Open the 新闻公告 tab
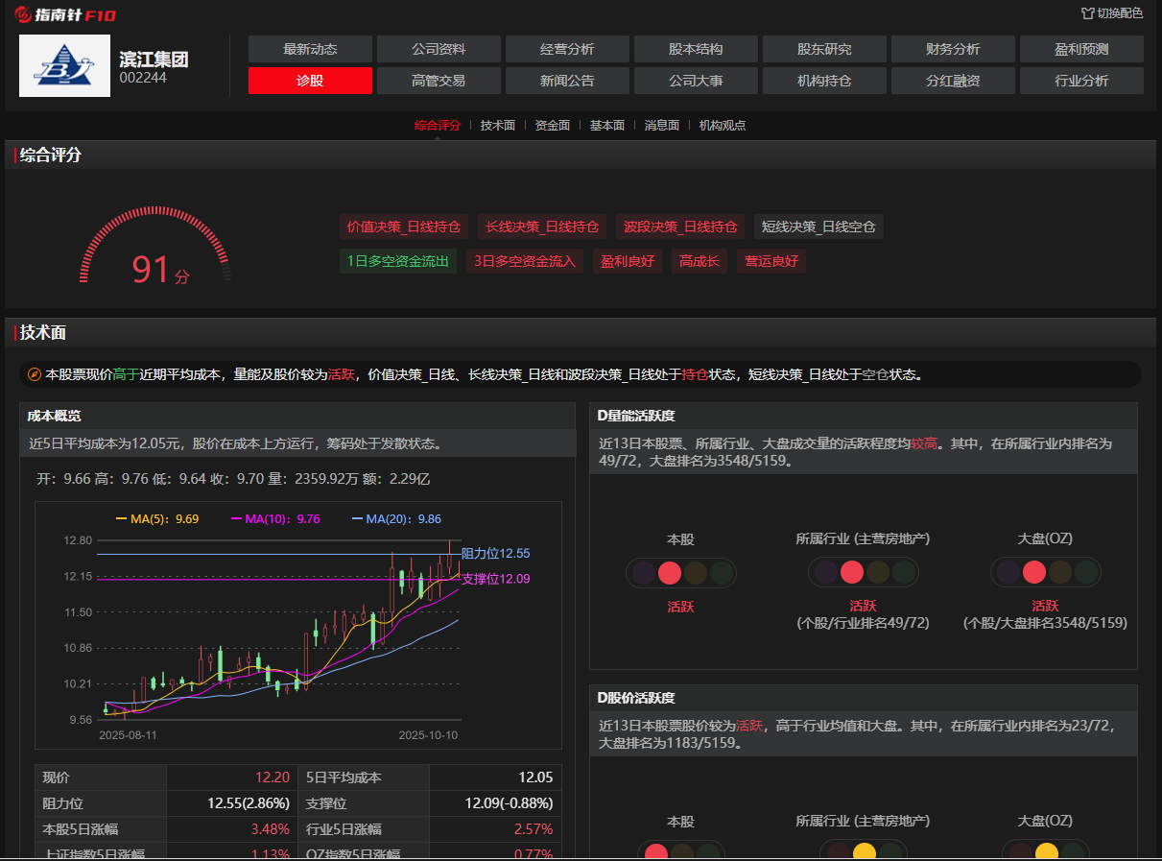This screenshot has height=861, width=1162. pyautogui.click(x=567, y=81)
